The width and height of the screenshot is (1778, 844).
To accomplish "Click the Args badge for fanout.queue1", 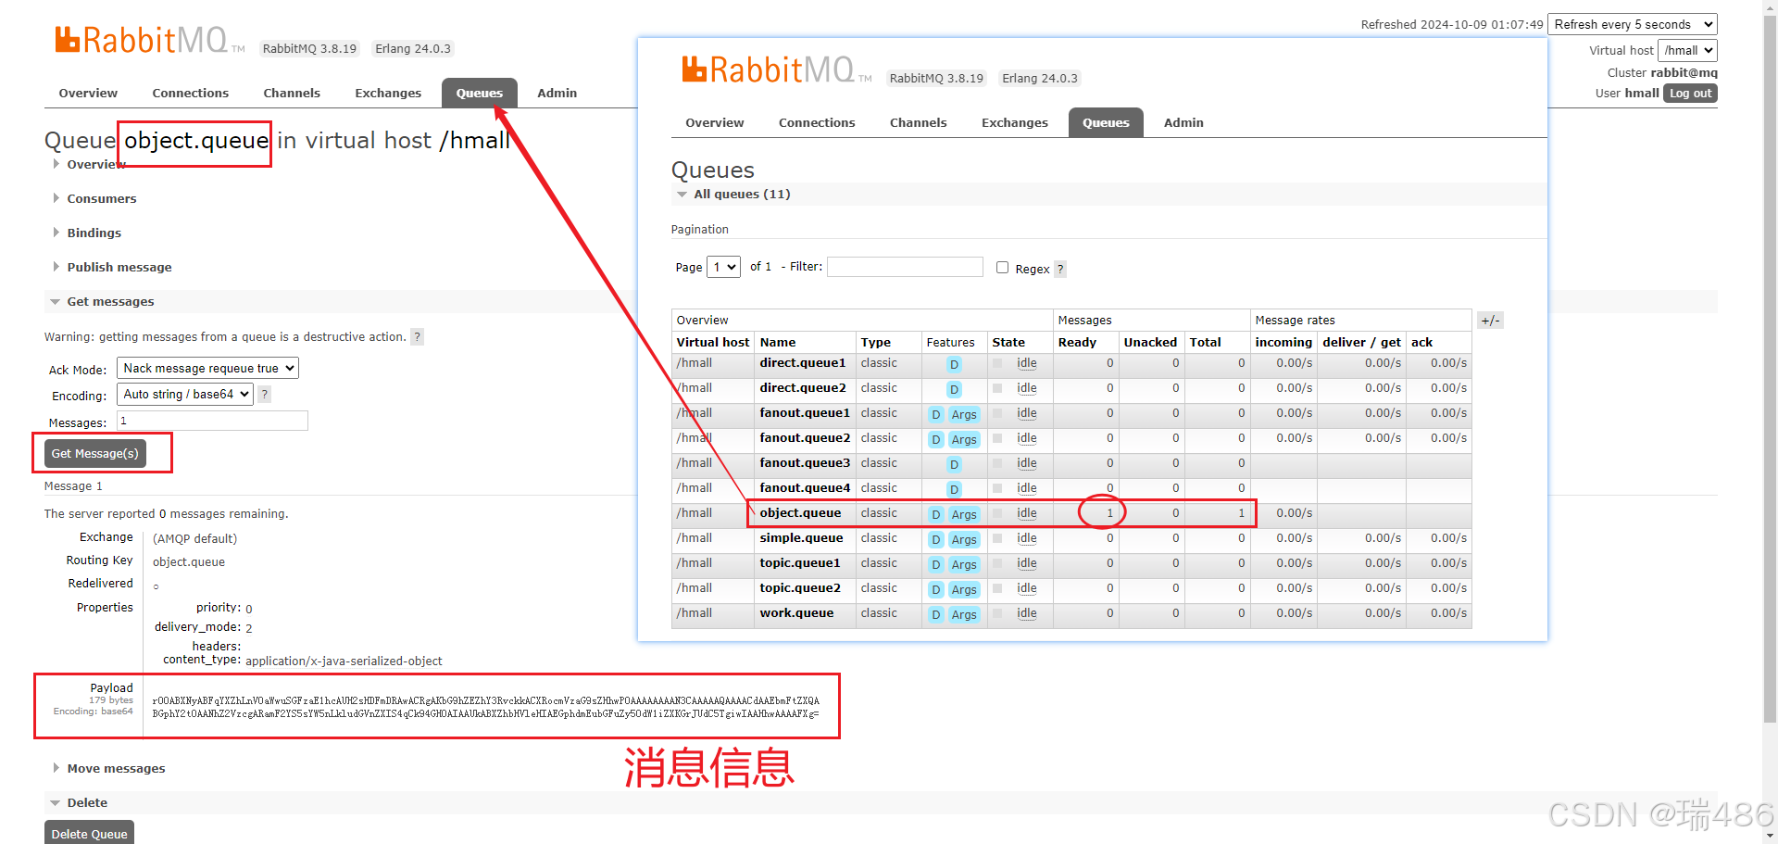I will (964, 415).
